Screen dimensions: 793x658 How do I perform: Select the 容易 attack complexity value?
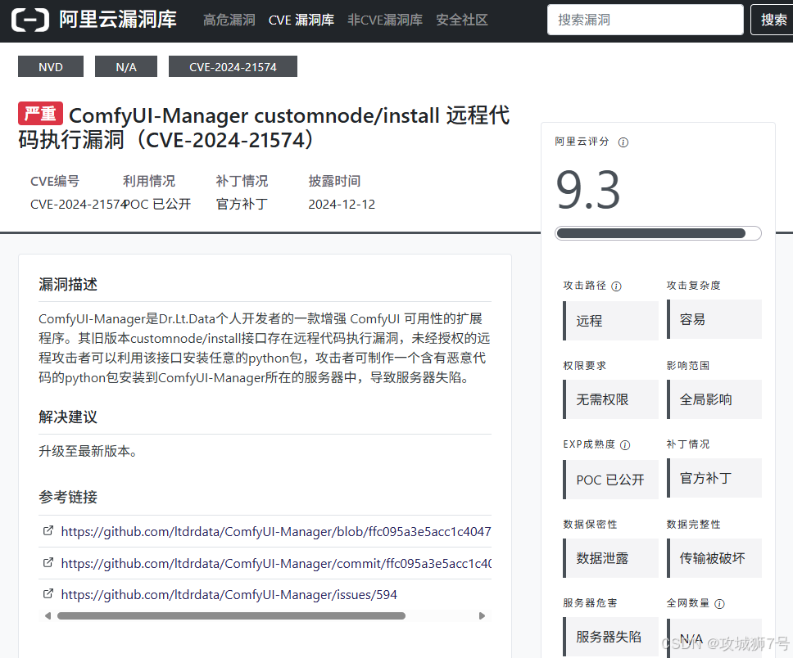tap(714, 319)
